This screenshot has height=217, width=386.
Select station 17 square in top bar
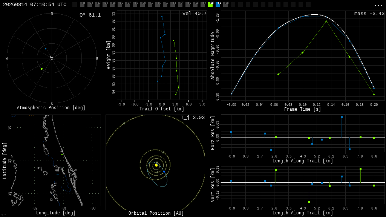point(203,5)
